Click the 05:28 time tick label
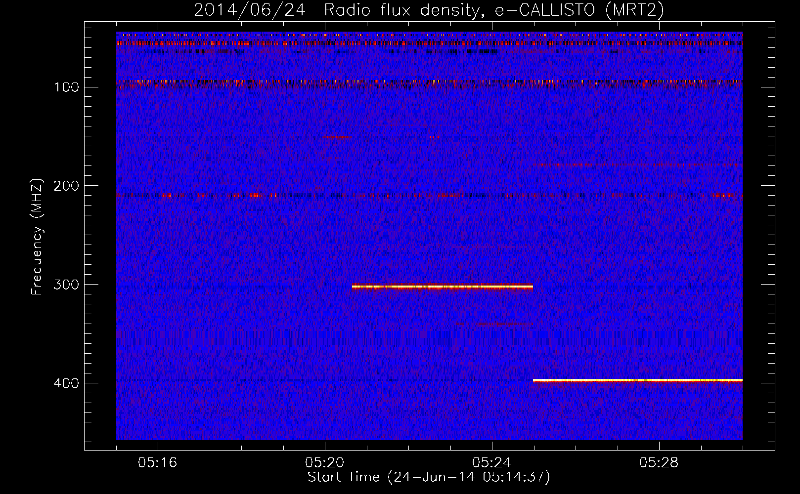The height and width of the screenshot is (494, 800). 659,463
